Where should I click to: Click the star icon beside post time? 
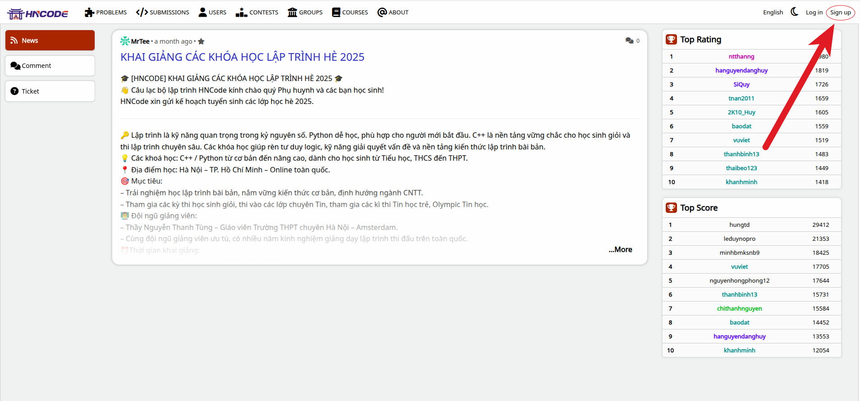(201, 41)
